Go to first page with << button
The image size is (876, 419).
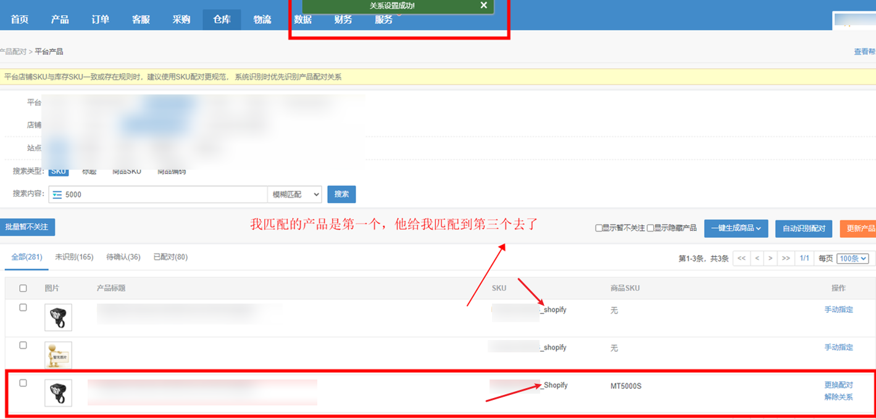[x=741, y=259]
